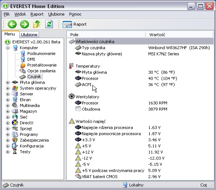This screenshot has height=190, width=216.
Task: Expand the Ekran node
Action: (x=8, y=100)
